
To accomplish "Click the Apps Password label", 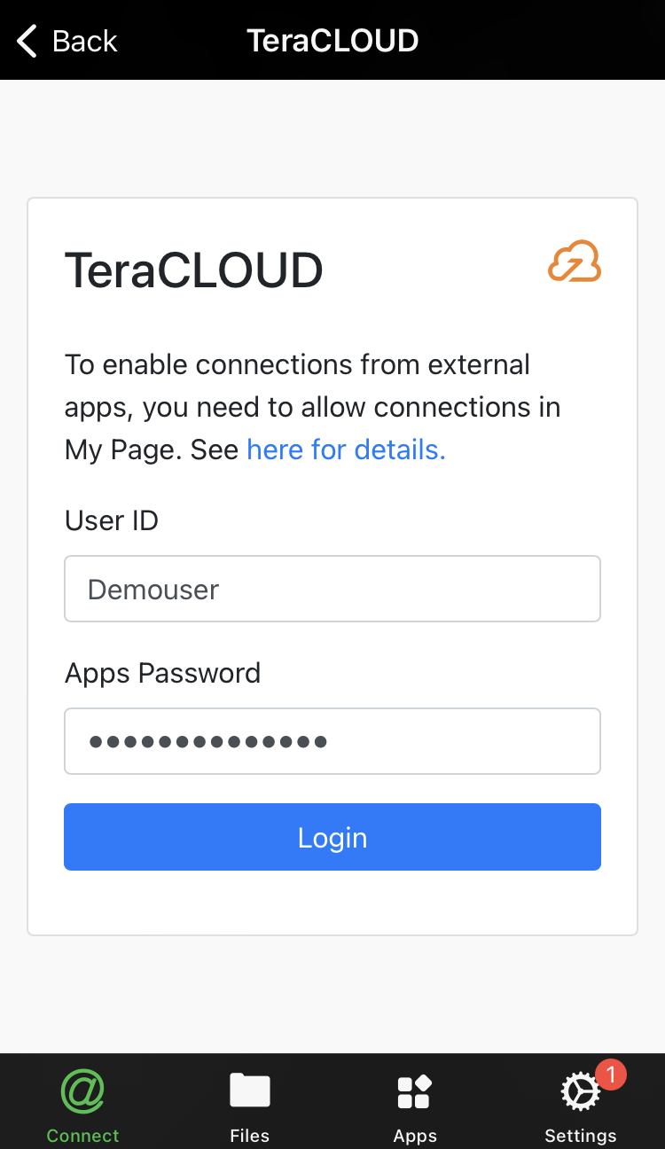I will pos(163,673).
